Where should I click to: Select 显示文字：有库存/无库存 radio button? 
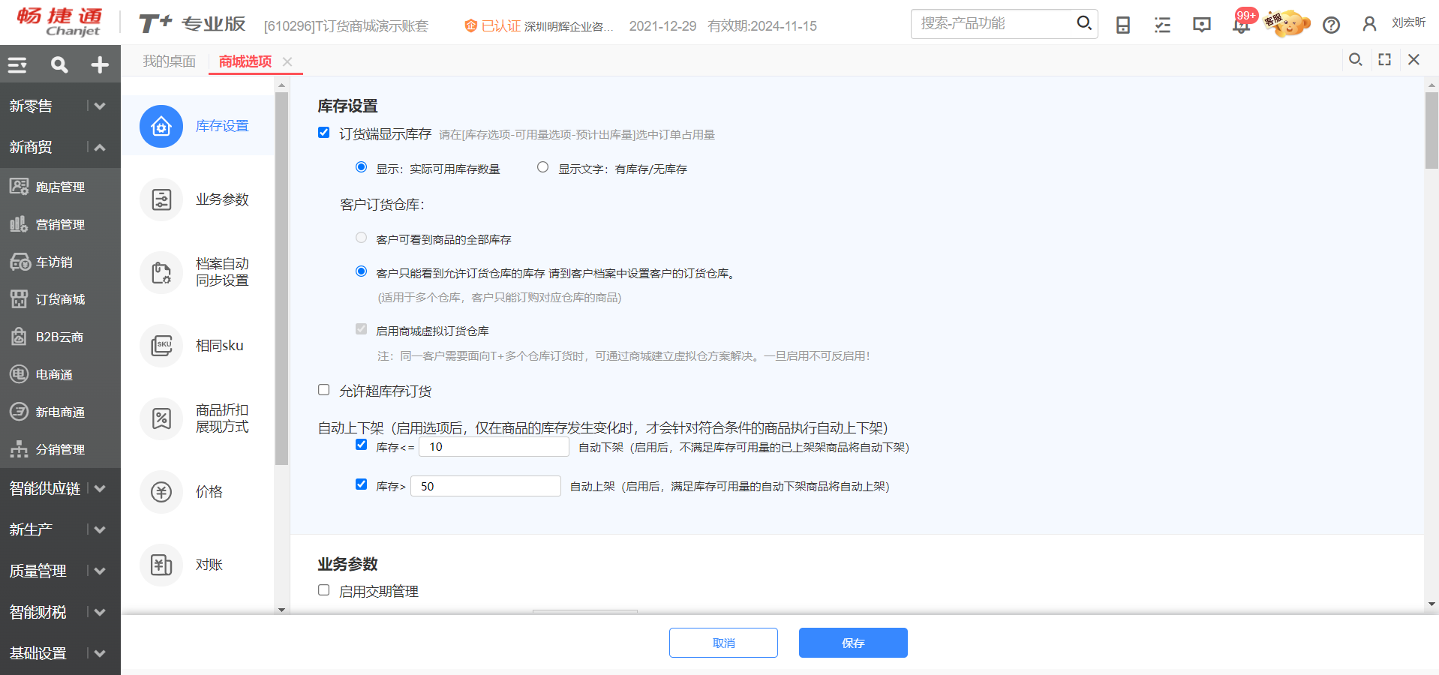[x=543, y=167]
